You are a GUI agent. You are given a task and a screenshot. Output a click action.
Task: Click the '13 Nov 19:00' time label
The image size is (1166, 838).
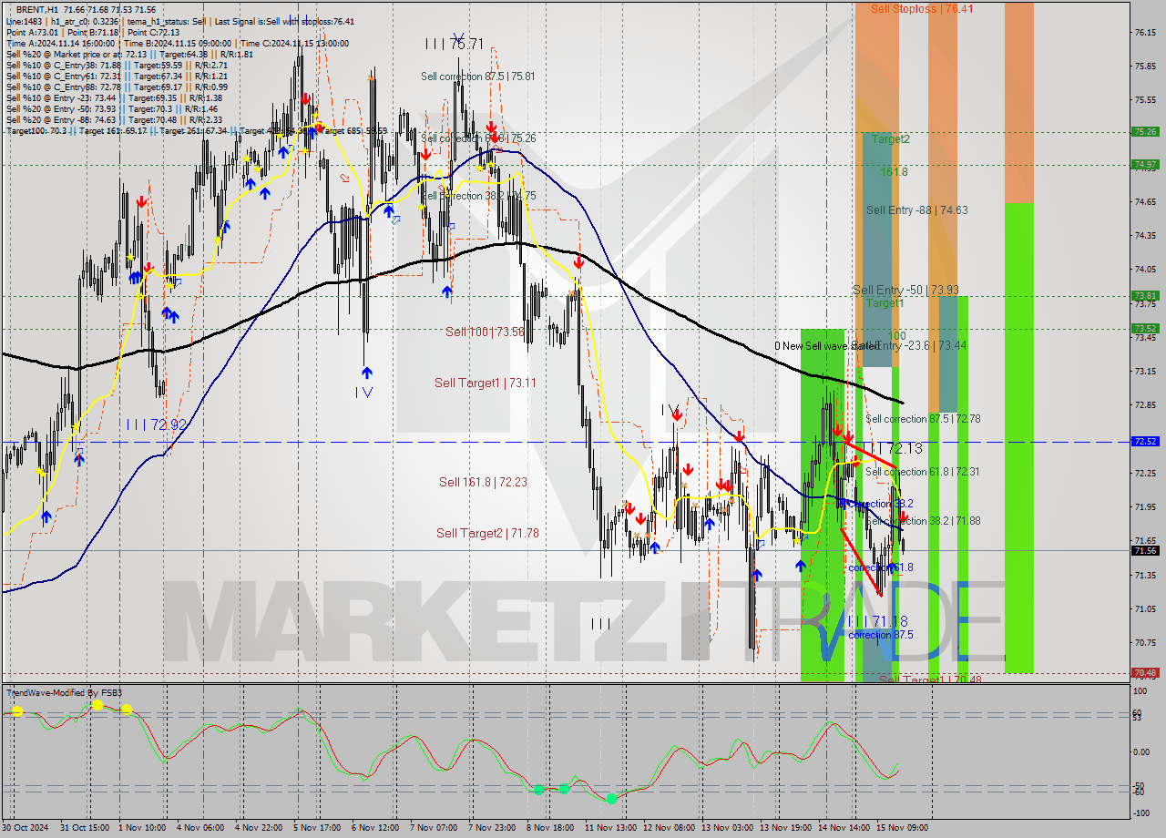pos(784,827)
